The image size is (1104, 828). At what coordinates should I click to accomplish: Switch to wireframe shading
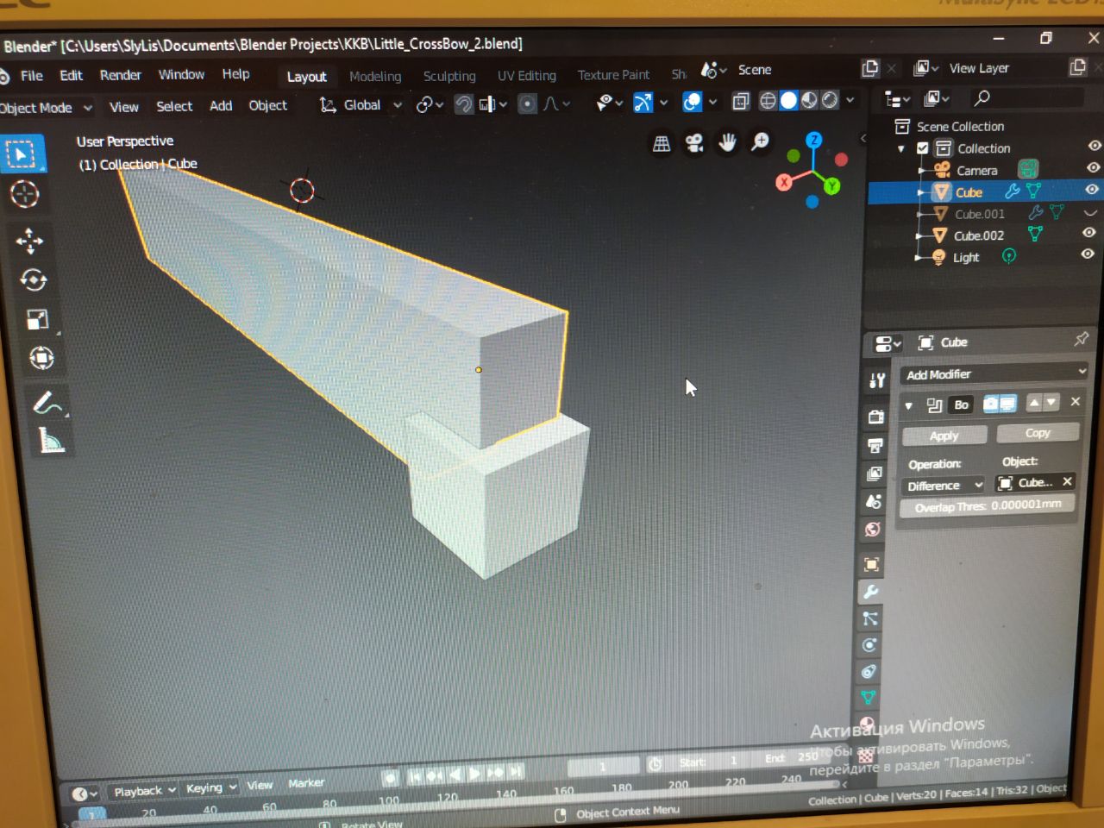[768, 101]
